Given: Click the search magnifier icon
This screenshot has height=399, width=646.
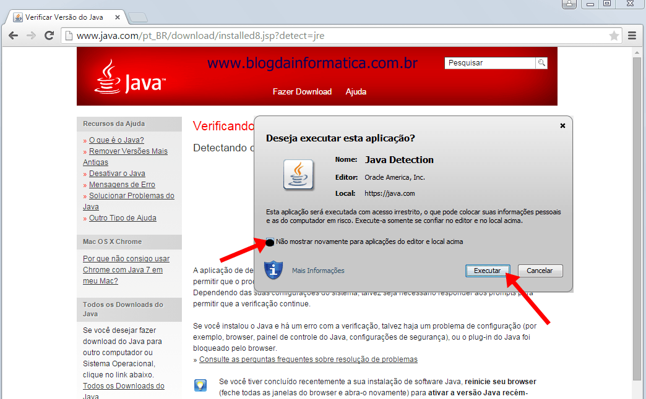Looking at the screenshot, I should click(x=541, y=63).
